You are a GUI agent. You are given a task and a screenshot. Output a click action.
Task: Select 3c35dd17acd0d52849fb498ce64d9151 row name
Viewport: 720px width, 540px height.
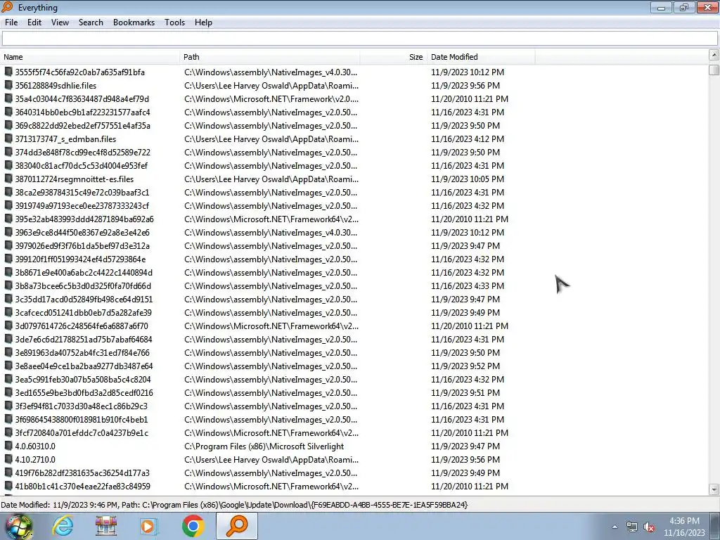click(84, 299)
